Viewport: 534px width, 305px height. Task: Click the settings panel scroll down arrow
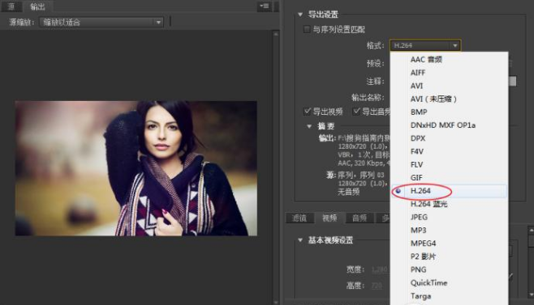(531, 294)
